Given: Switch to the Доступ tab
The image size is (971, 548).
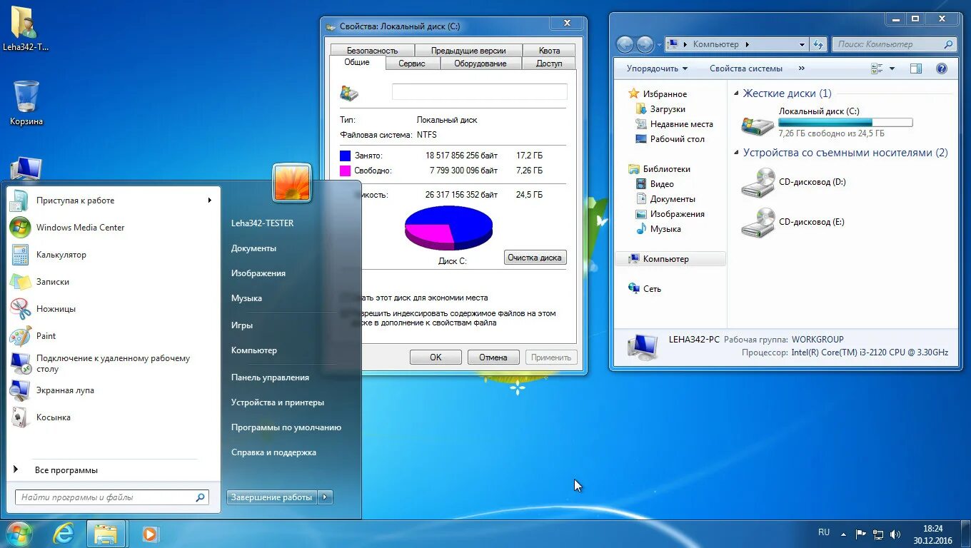Looking at the screenshot, I should pyautogui.click(x=549, y=64).
